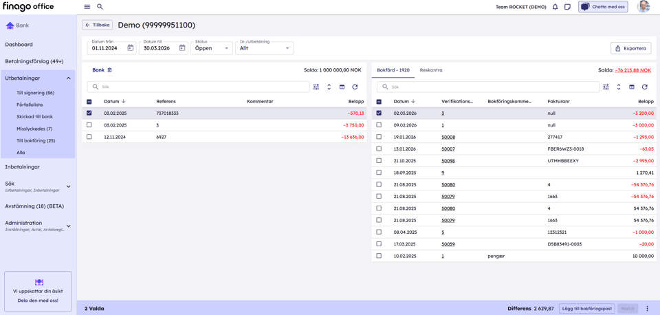Image resolution: width=660 pixels, height=315 pixels.
Task: Open the Status dropdown
Action: 211,48
